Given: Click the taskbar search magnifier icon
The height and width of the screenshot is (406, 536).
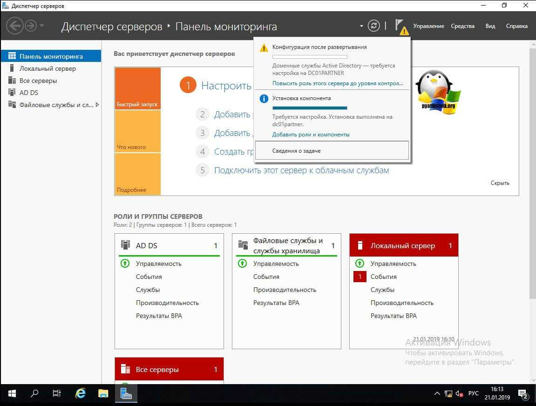Looking at the screenshot, I should point(34,393).
